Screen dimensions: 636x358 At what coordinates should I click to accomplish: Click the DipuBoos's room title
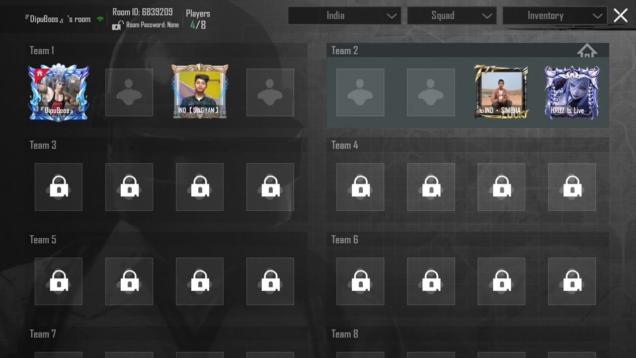point(58,19)
